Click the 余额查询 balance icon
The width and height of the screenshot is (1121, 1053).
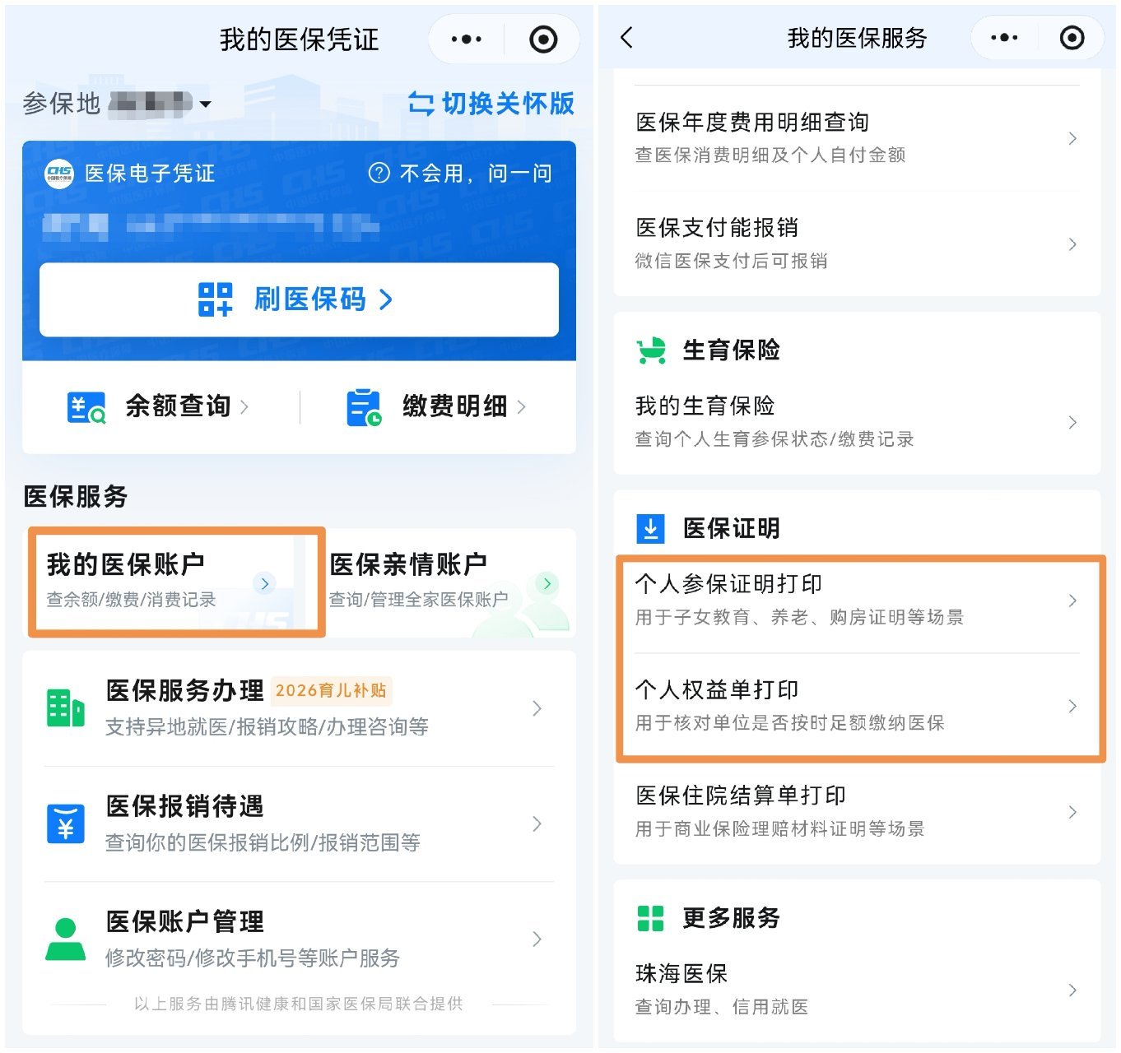pos(86,407)
